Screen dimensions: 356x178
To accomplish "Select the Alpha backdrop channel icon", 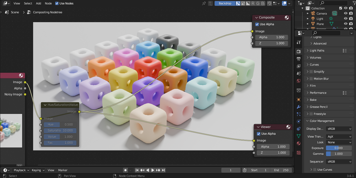I will point(248,3).
